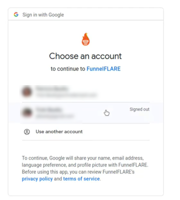Screen dimensions: 180x200
Task: Open the privacy policy link
Action: click(37, 179)
